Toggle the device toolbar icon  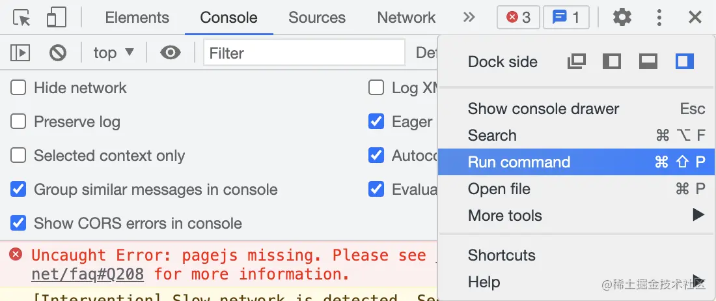click(x=57, y=18)
